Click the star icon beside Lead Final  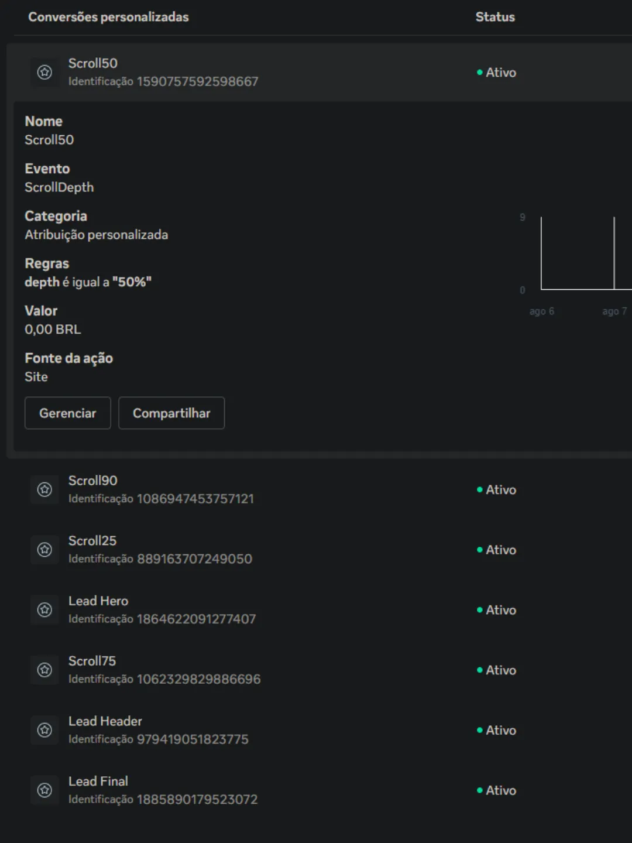[x=44, y=790]
